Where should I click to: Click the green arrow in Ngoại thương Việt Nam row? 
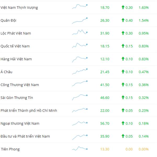pos(123,123)
